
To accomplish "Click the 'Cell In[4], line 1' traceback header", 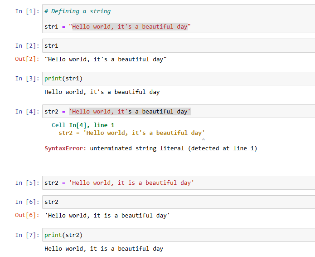I will pyautogui.click(x=83, y=125).
